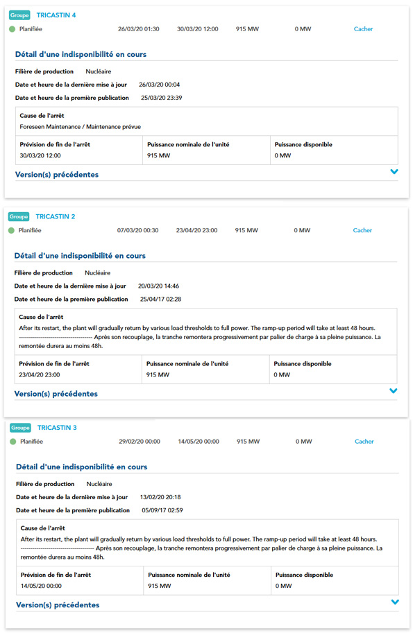Click green Planifiée status dot for TRICASTIN 3

[13, 442]
